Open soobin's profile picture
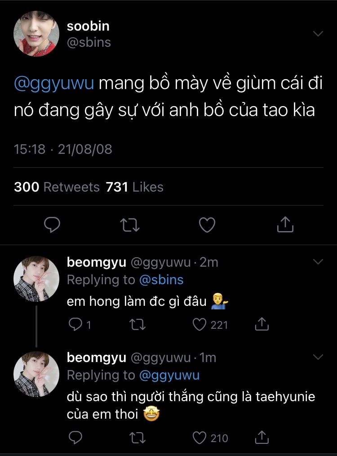The height and width of the screenshot is (456, 337). pos(36,34)
